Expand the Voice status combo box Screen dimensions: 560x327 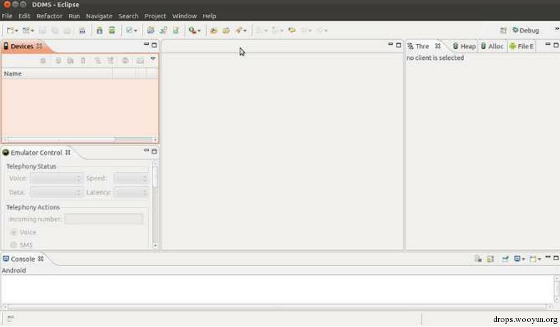[x=56, y=178]
